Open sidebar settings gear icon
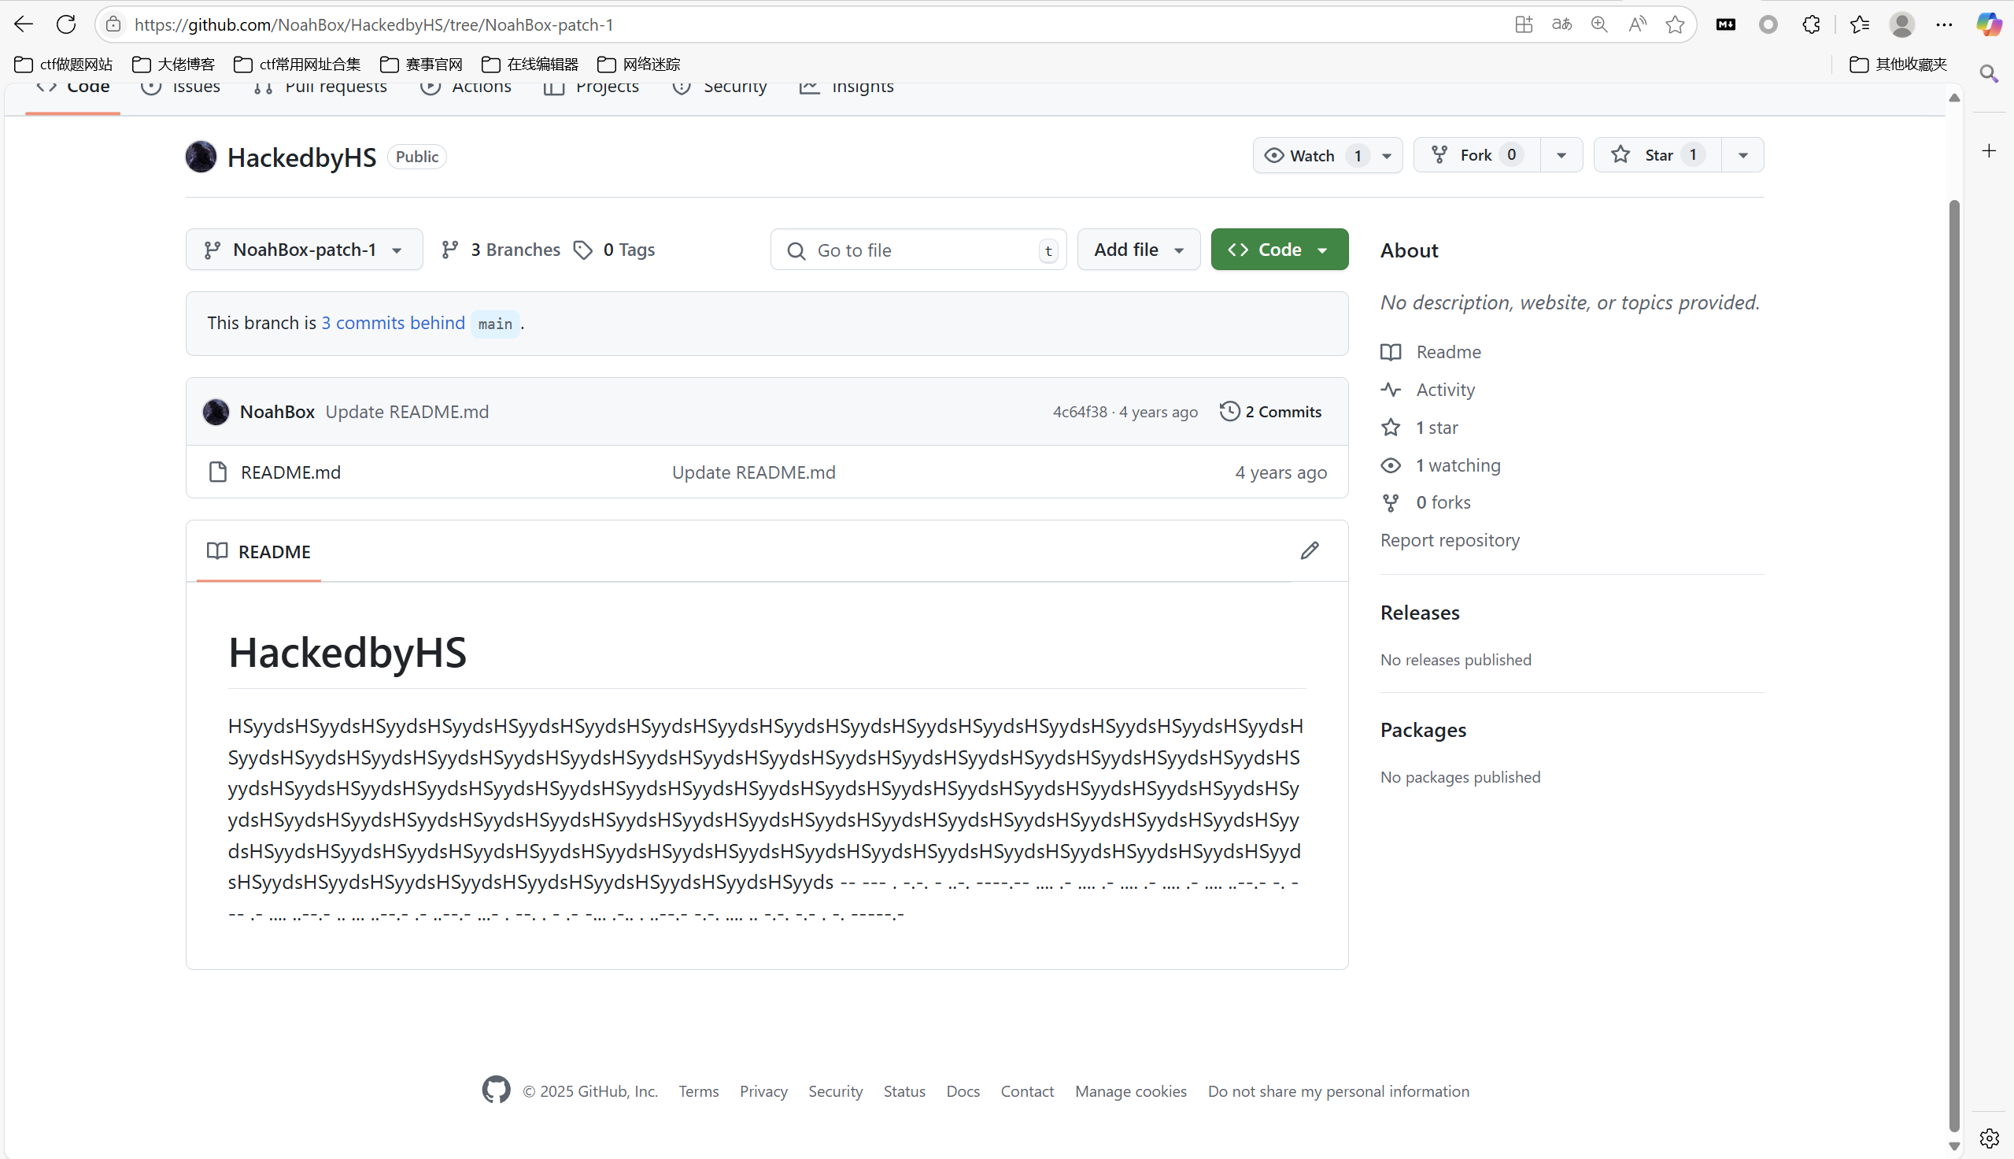2014x1159 pixels. click(1990, 1139)
